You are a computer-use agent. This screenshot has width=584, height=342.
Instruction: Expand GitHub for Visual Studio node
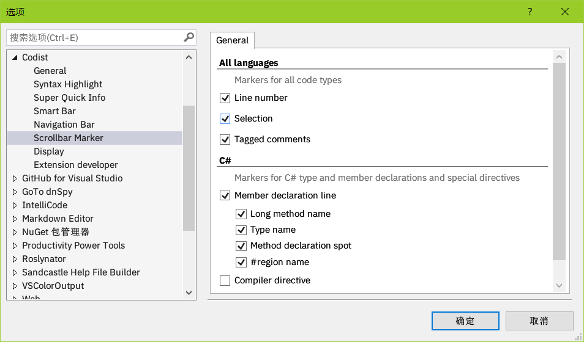[x=15, y=178]
